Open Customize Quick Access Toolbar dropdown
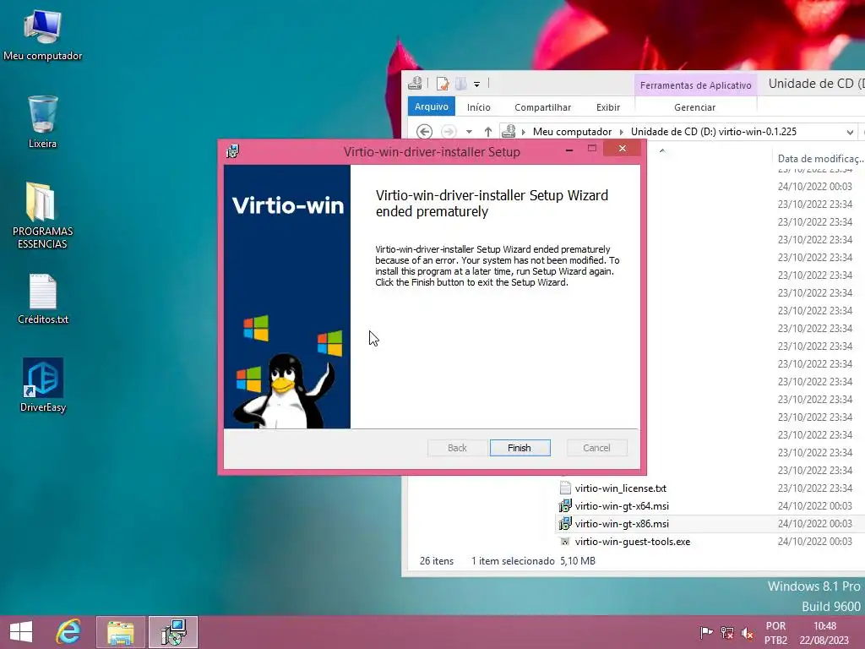The height and width of the screenshot is (649, 865). click(x=476, y=85)
